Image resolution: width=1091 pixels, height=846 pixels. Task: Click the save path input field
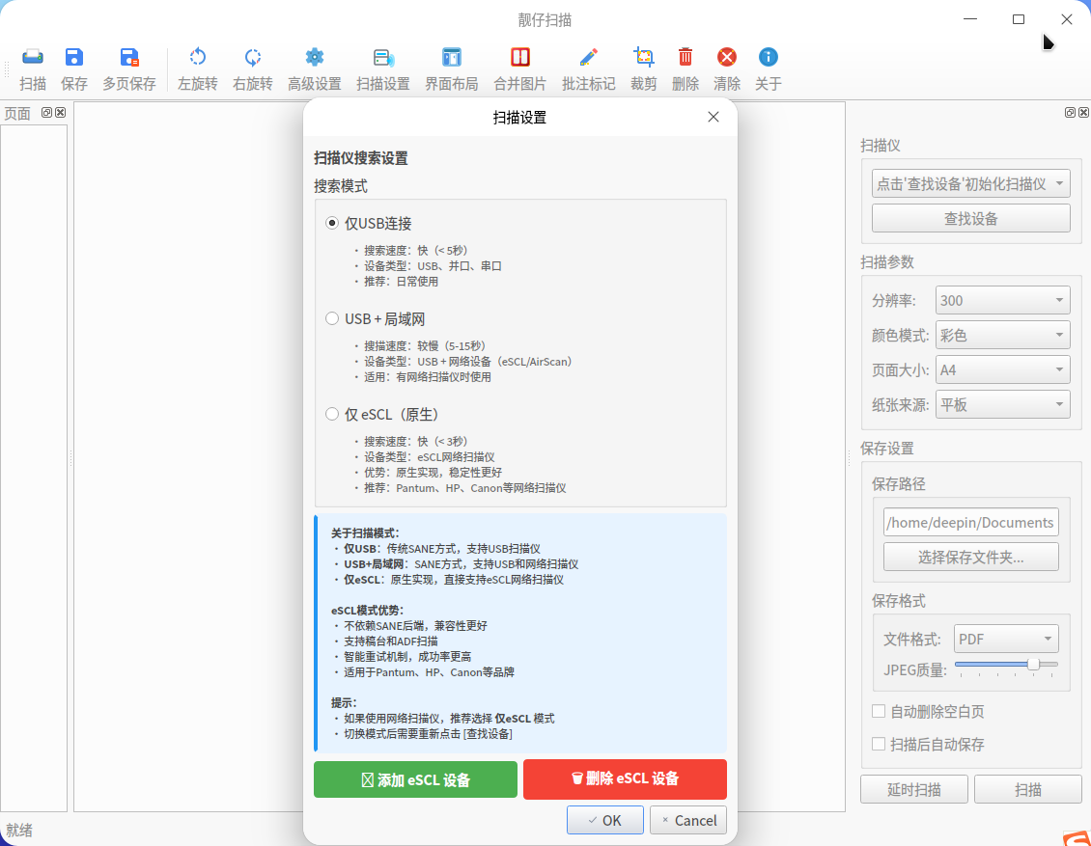click(x=970, y=522)
